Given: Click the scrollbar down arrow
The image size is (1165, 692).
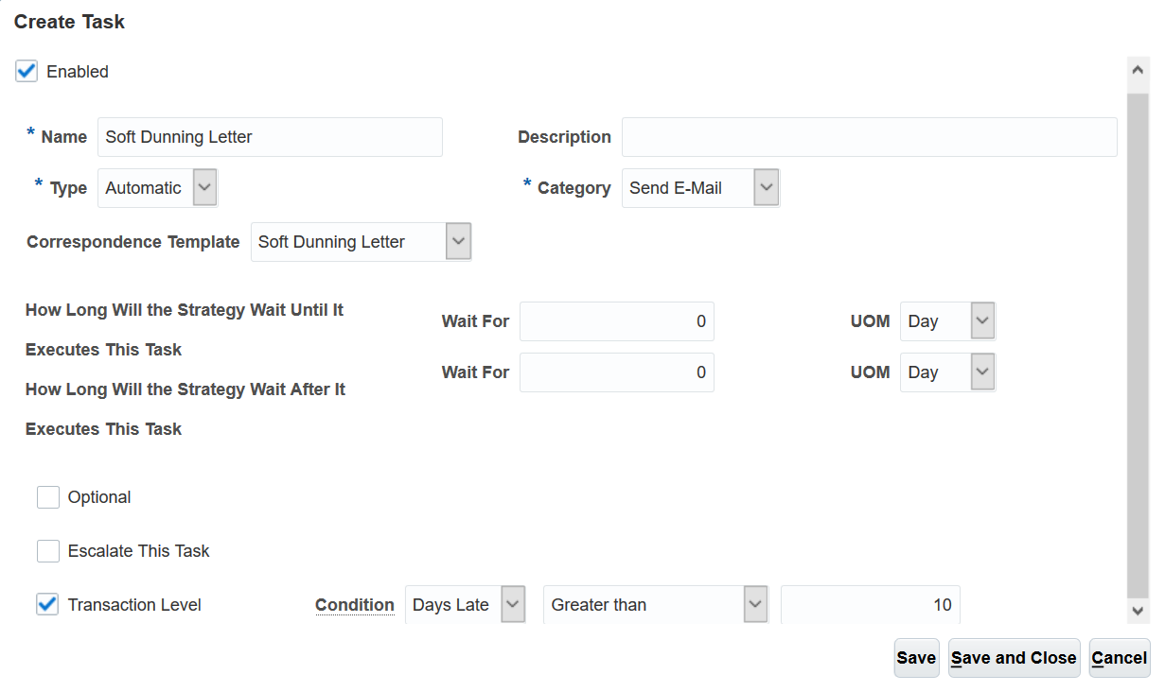Looking at the screenshot, I should coord(1139,612).
